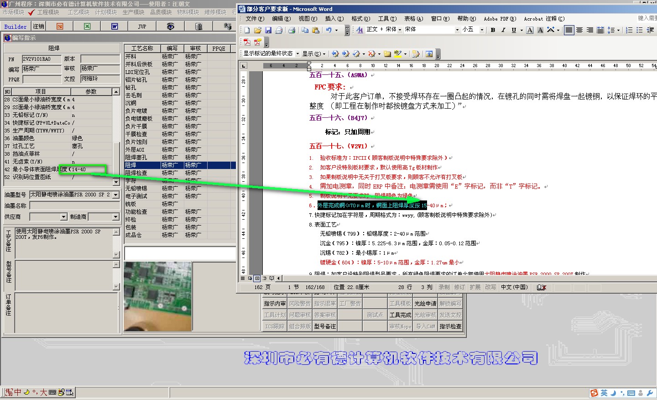Viewport: 657px width, 400px height.
Task: Click the Builder label button
Action: tap(16, 26)
